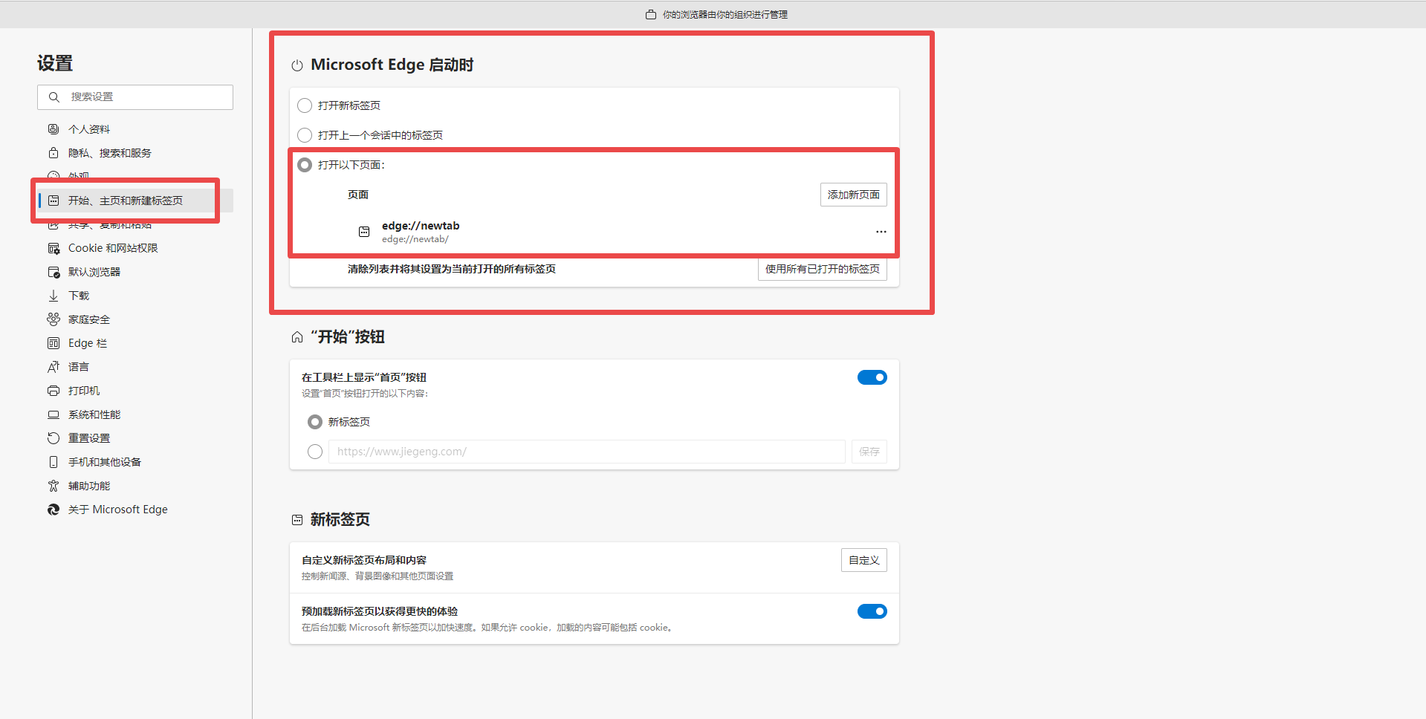The image size is (1426, 719).
Task: Click 添加新页面 button
Action: 854,195
